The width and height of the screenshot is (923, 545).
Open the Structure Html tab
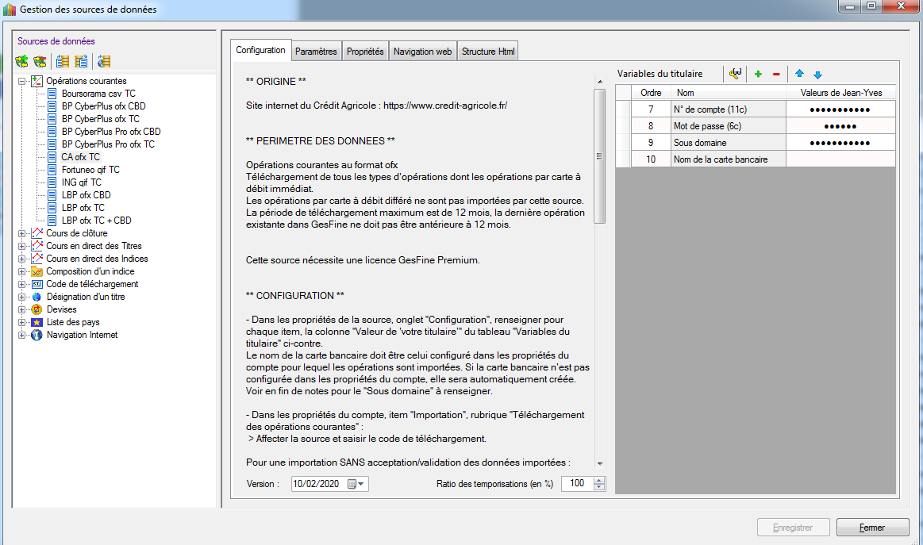[x=488, y=52]
